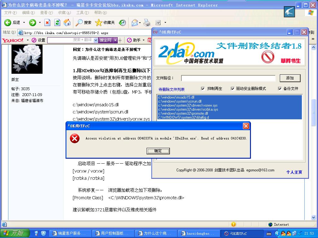
Task: Click the 添加 button in XDelBox
Action: click(x=290, y=78)
